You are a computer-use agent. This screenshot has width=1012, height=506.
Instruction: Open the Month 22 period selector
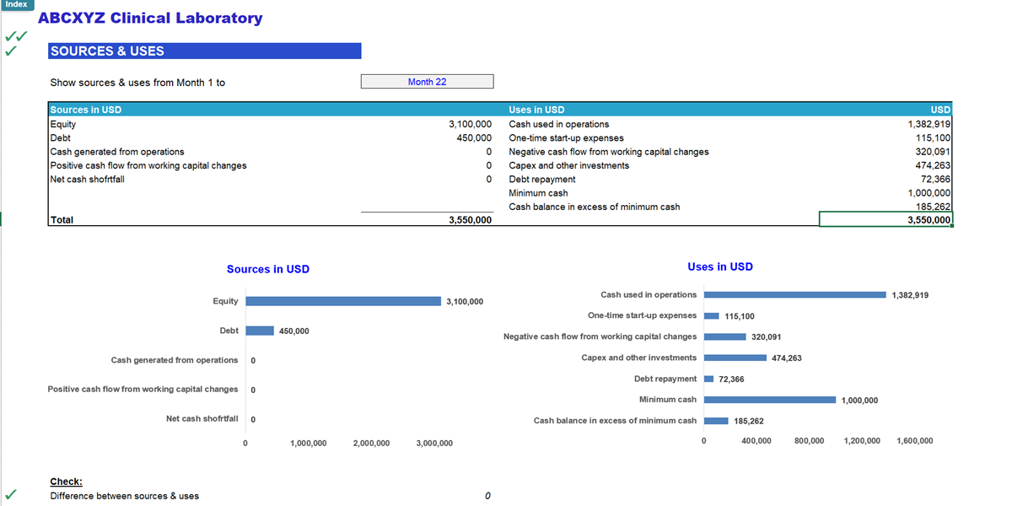coord(427,81)
